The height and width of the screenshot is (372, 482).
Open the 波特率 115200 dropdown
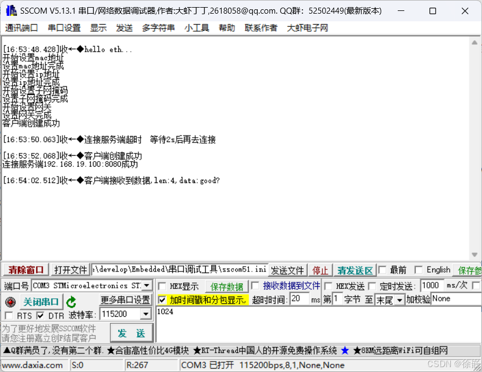tap(146, 314)
